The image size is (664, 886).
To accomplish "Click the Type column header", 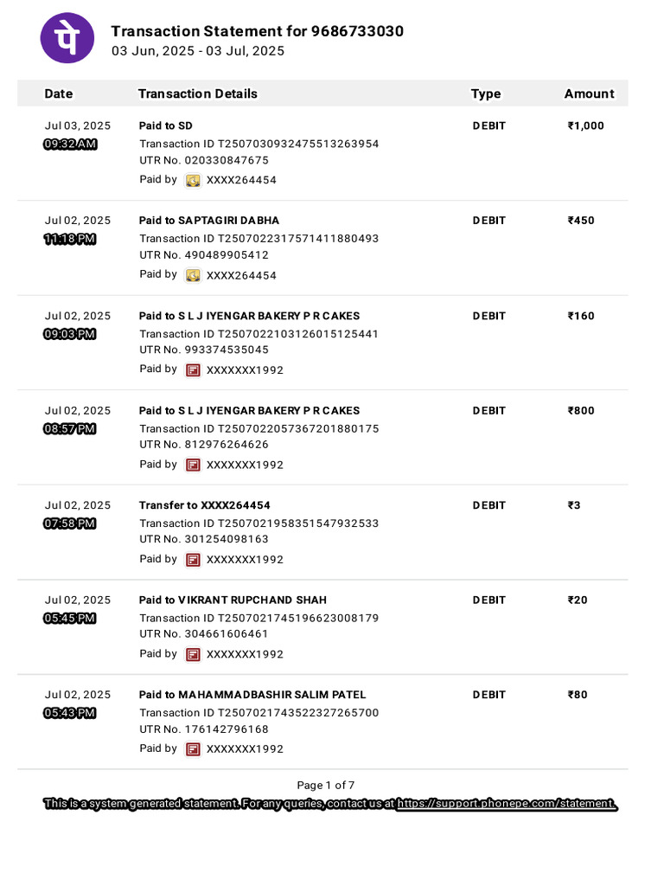I will coord(486,93).
